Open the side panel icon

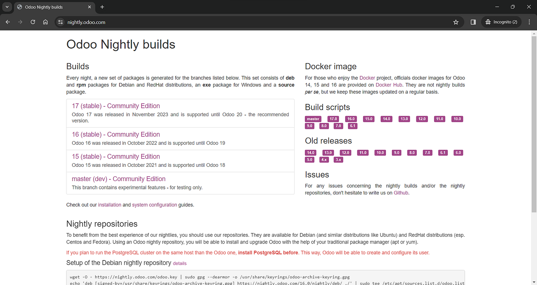[x=473, y=22]
